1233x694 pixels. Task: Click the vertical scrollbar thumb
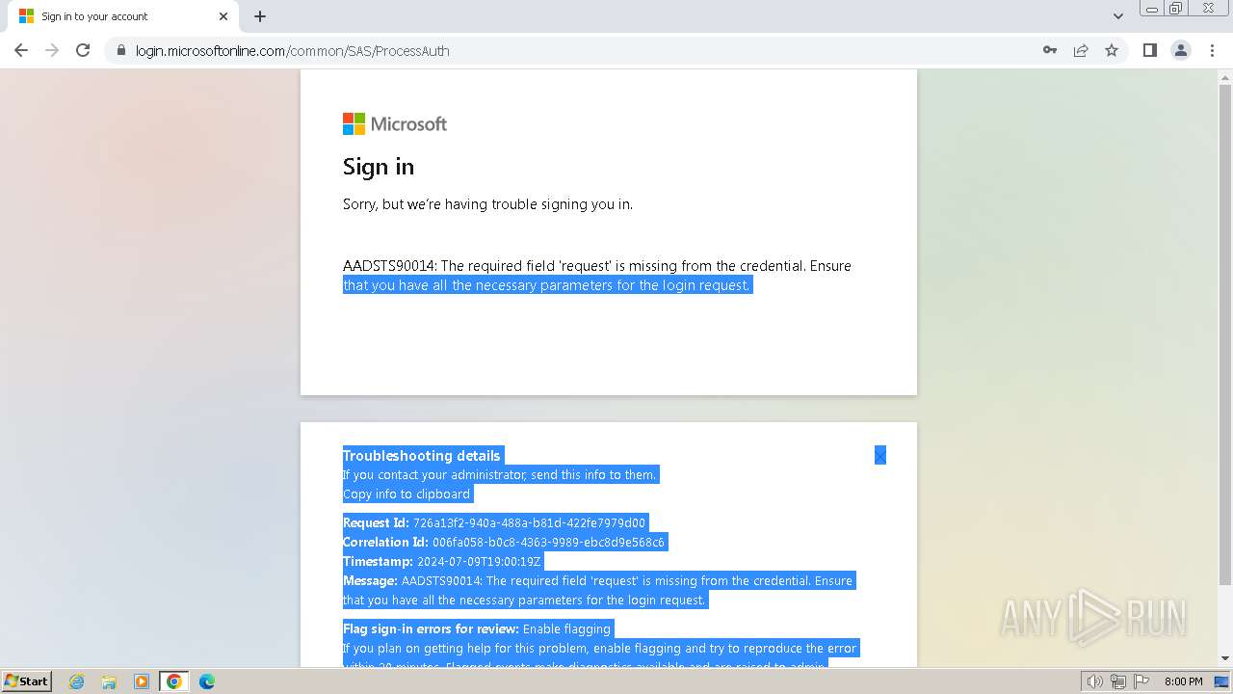1225,334
